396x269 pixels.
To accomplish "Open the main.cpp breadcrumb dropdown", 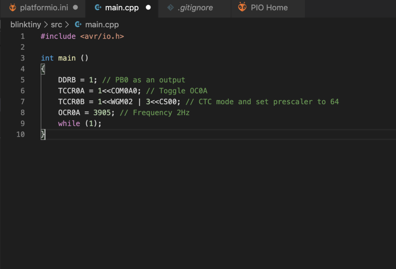I will tap(102, 25).
